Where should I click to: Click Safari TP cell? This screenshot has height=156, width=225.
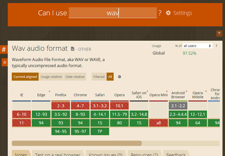click(x=100, y=131)
